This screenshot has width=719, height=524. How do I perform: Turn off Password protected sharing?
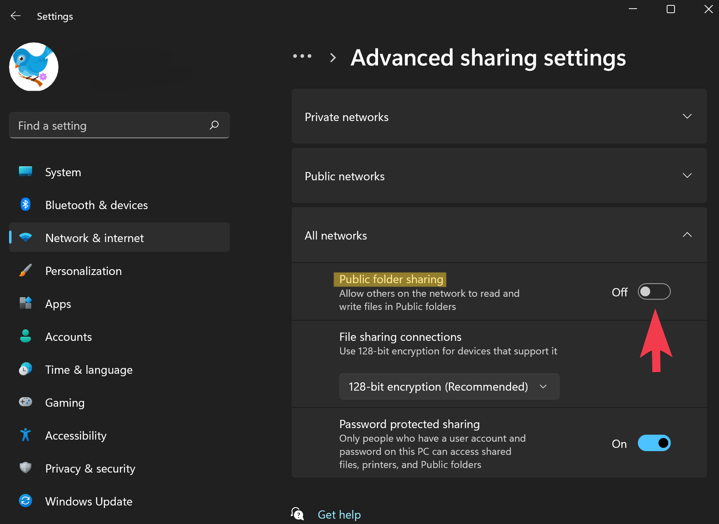pos(654,443)
